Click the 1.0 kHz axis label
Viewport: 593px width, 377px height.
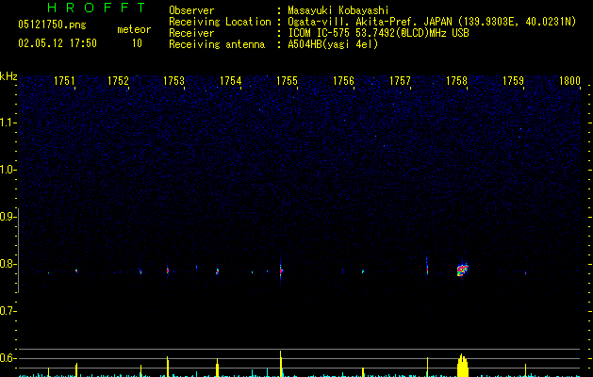(8, 170)
